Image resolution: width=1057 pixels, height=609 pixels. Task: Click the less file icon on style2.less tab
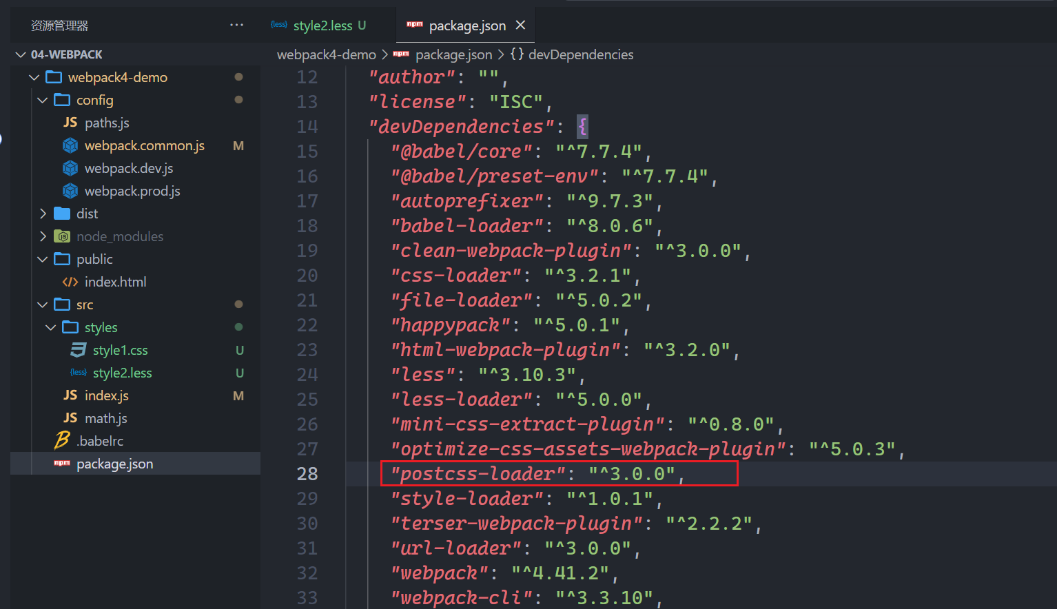279,25
